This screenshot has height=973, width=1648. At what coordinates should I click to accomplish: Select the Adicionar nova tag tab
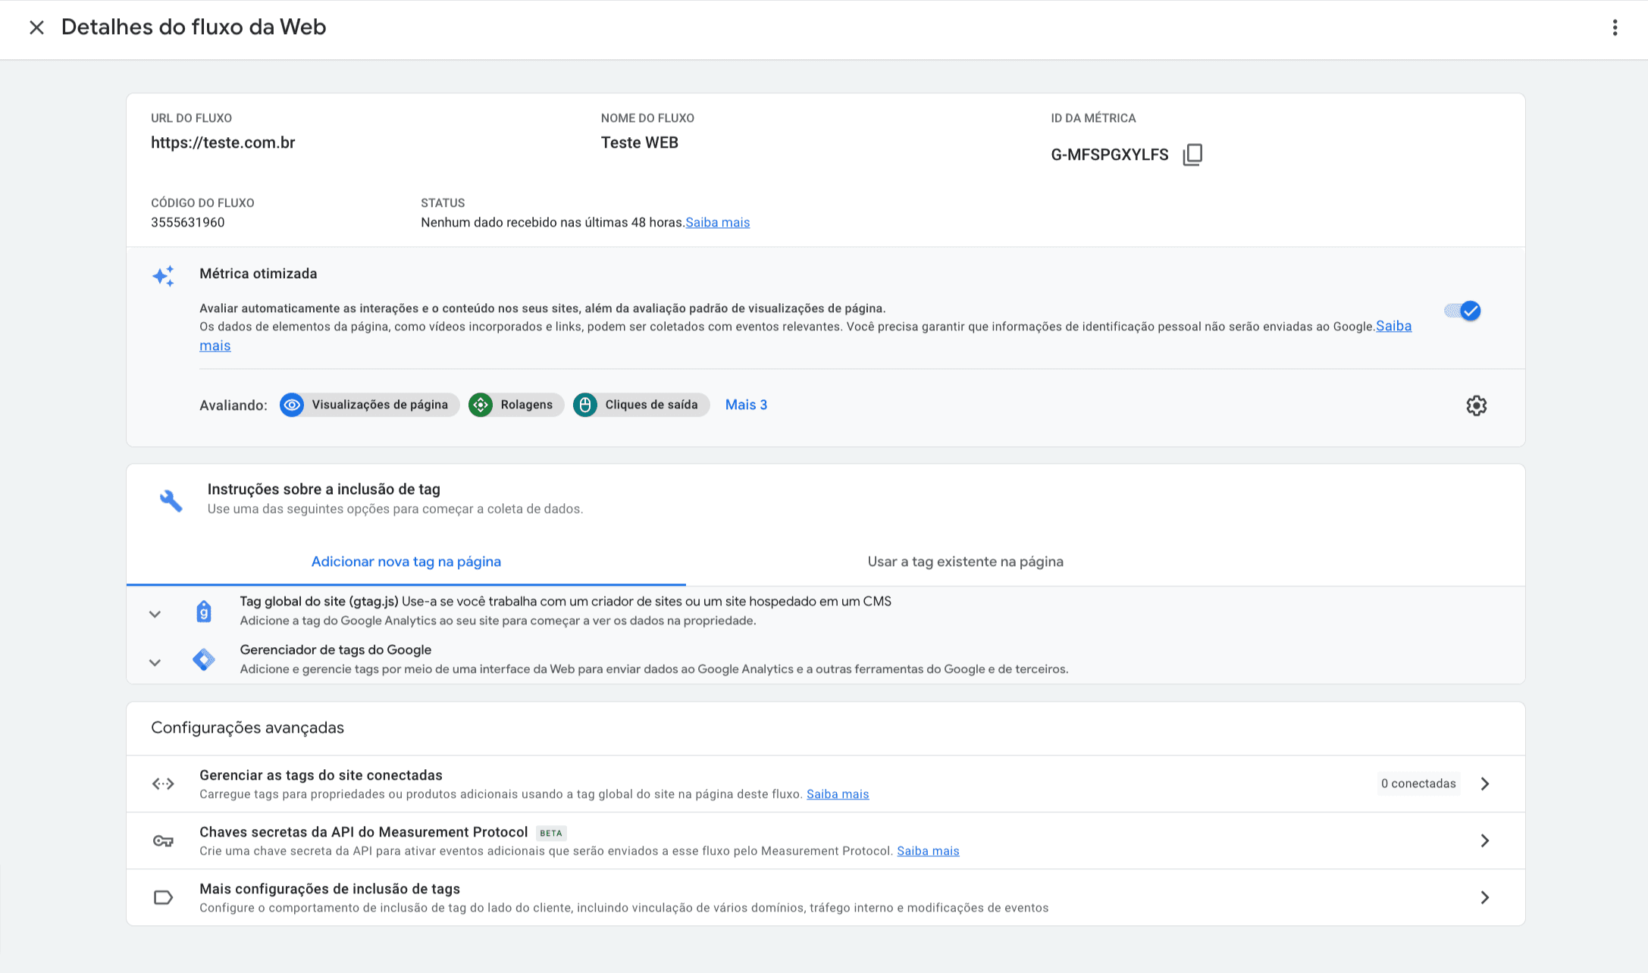(x=406, y=561)
